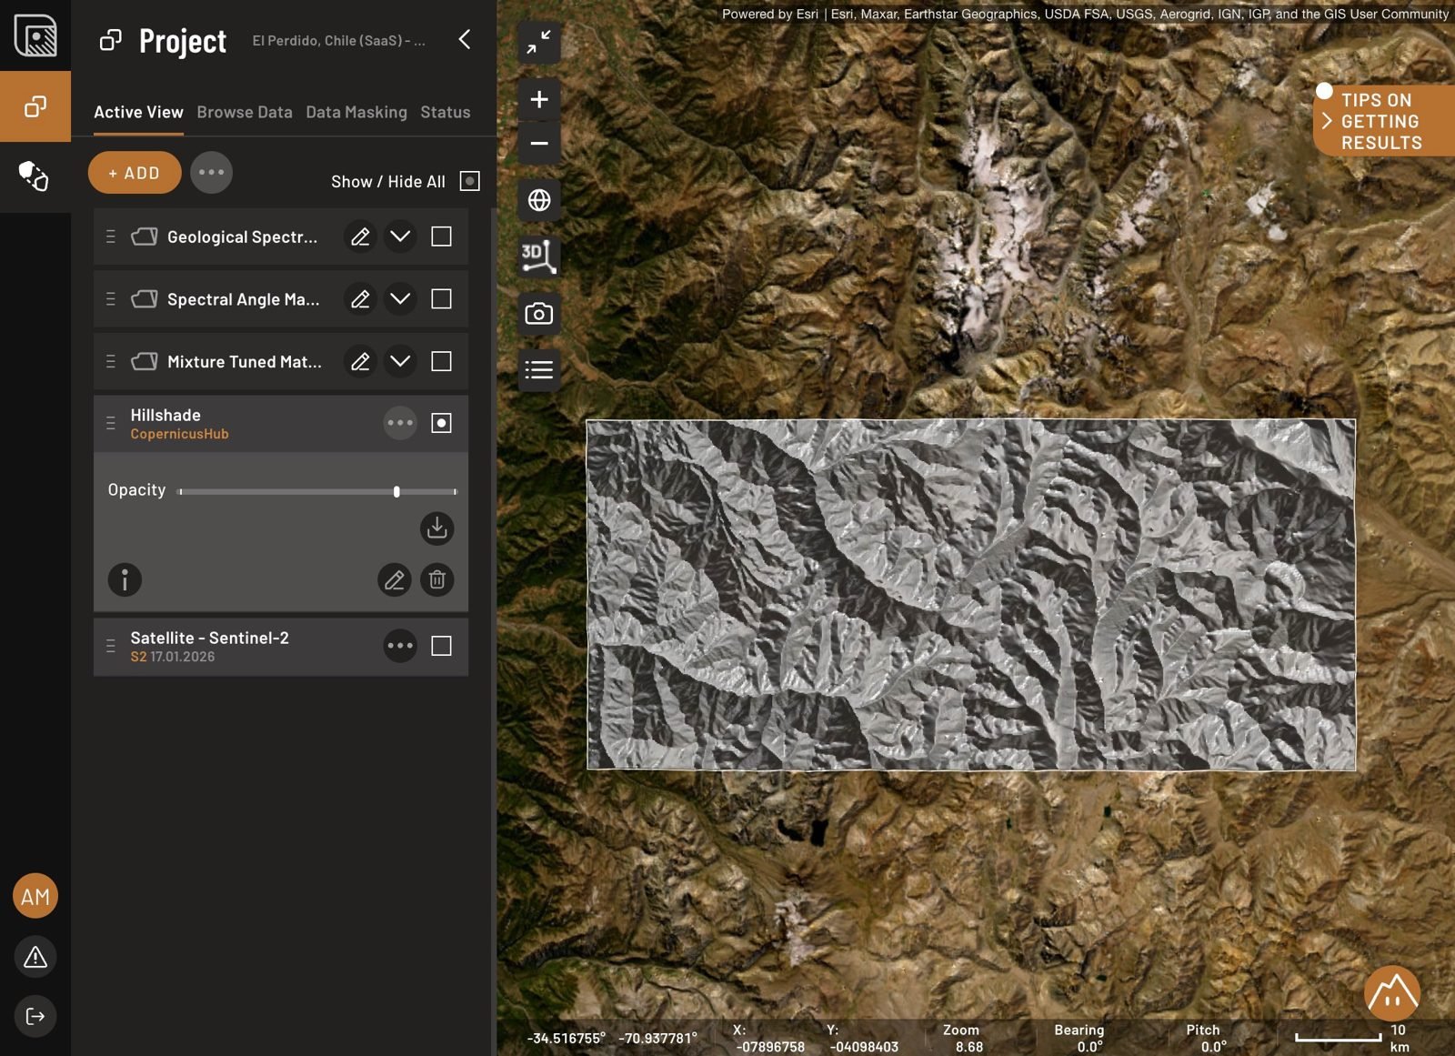
Task: Download the Hillshade layer
Action: (x=436, y=528)
